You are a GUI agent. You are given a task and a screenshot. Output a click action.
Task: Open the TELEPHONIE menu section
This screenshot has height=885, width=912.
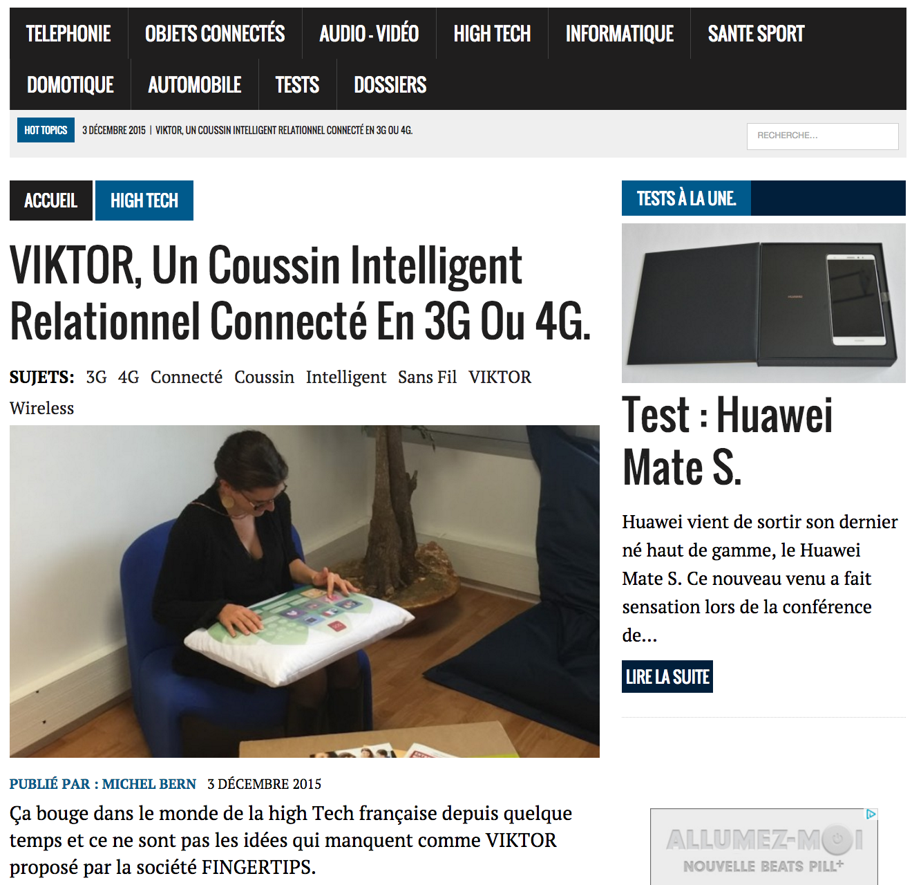click(x=68, y=33)
